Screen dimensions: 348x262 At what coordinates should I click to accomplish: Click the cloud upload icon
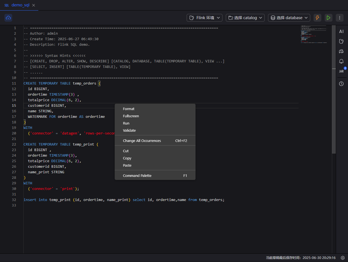point(8,18)
